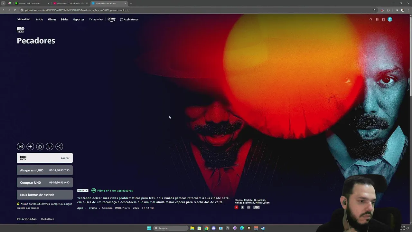This screenshot has width=412, height=232.
Task: Open the Ação genre link
Action: 80,208
